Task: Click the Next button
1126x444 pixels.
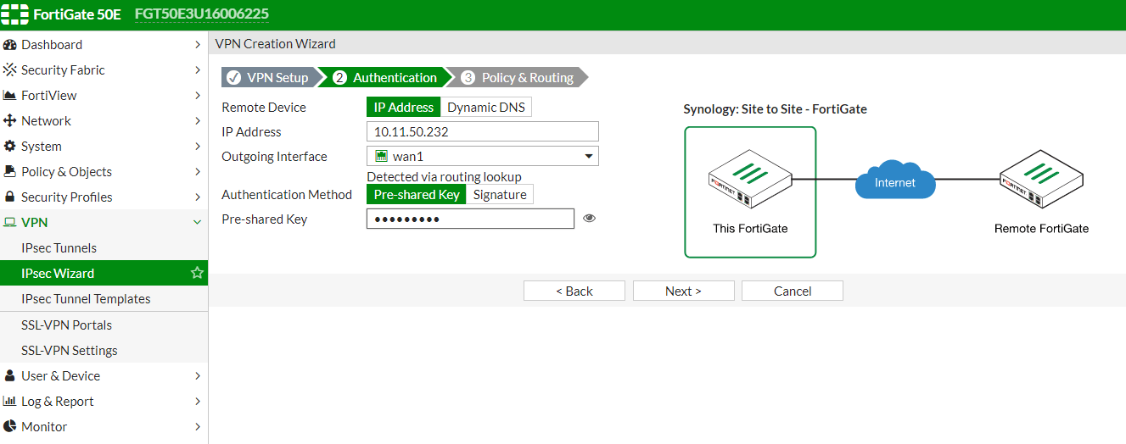Action: click(683, 291)
